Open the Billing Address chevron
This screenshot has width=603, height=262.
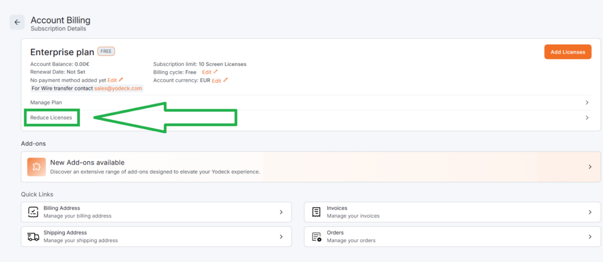pos(281,212)
